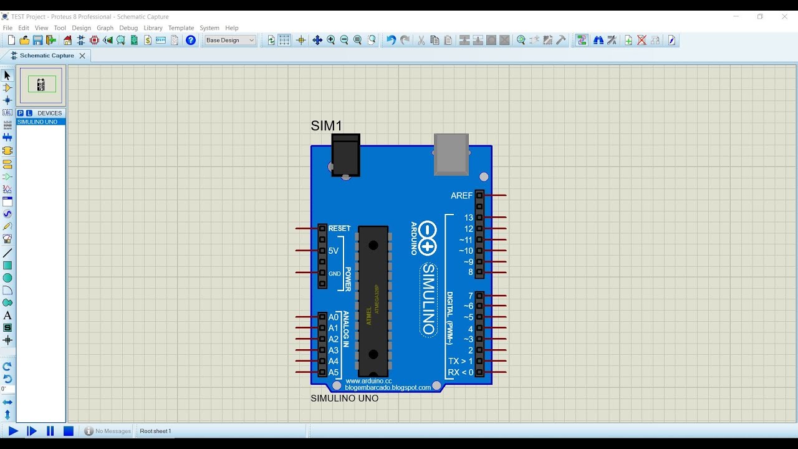Viewport: 798px width, 449px height.
Task: Click the Zoom In magnifier icon
Action: coord(331,40)
